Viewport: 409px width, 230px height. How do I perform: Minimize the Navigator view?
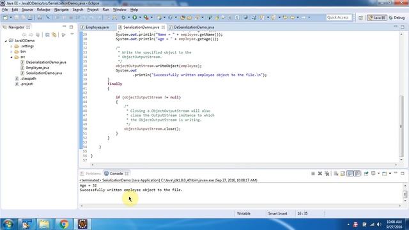64,27
